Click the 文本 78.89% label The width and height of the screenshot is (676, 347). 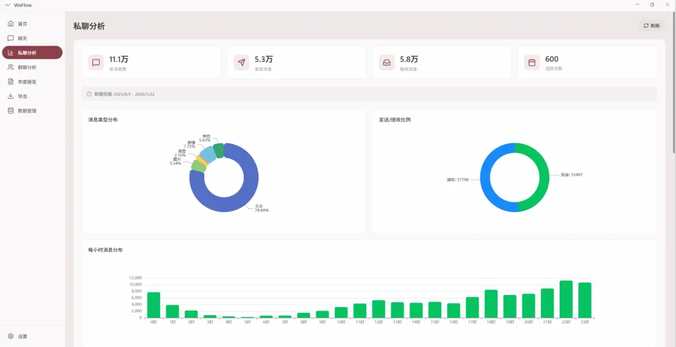point(261,208)
